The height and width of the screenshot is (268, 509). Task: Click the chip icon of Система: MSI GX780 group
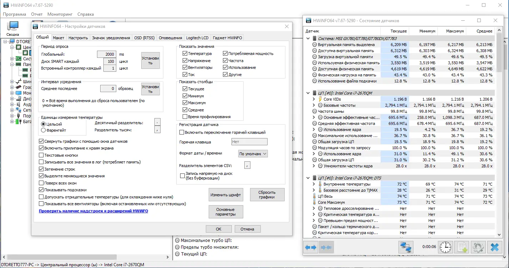click(314, 39)
